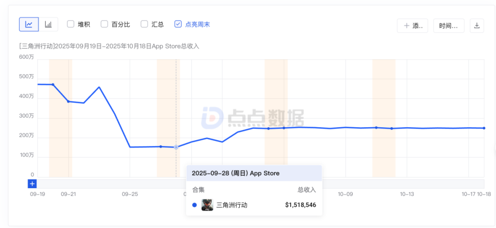Click the blue series dot in tooltip legend
The width and height of the screenshot is (496, 228).
coord(195,205)
